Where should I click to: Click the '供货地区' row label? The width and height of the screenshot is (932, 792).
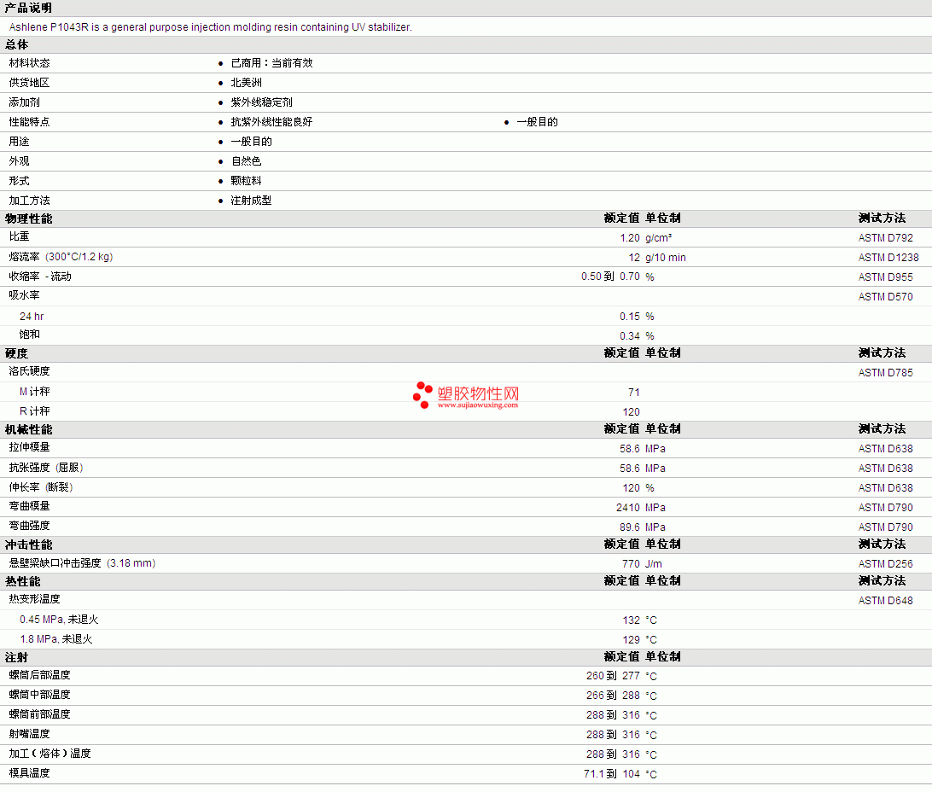coord(29,83)
